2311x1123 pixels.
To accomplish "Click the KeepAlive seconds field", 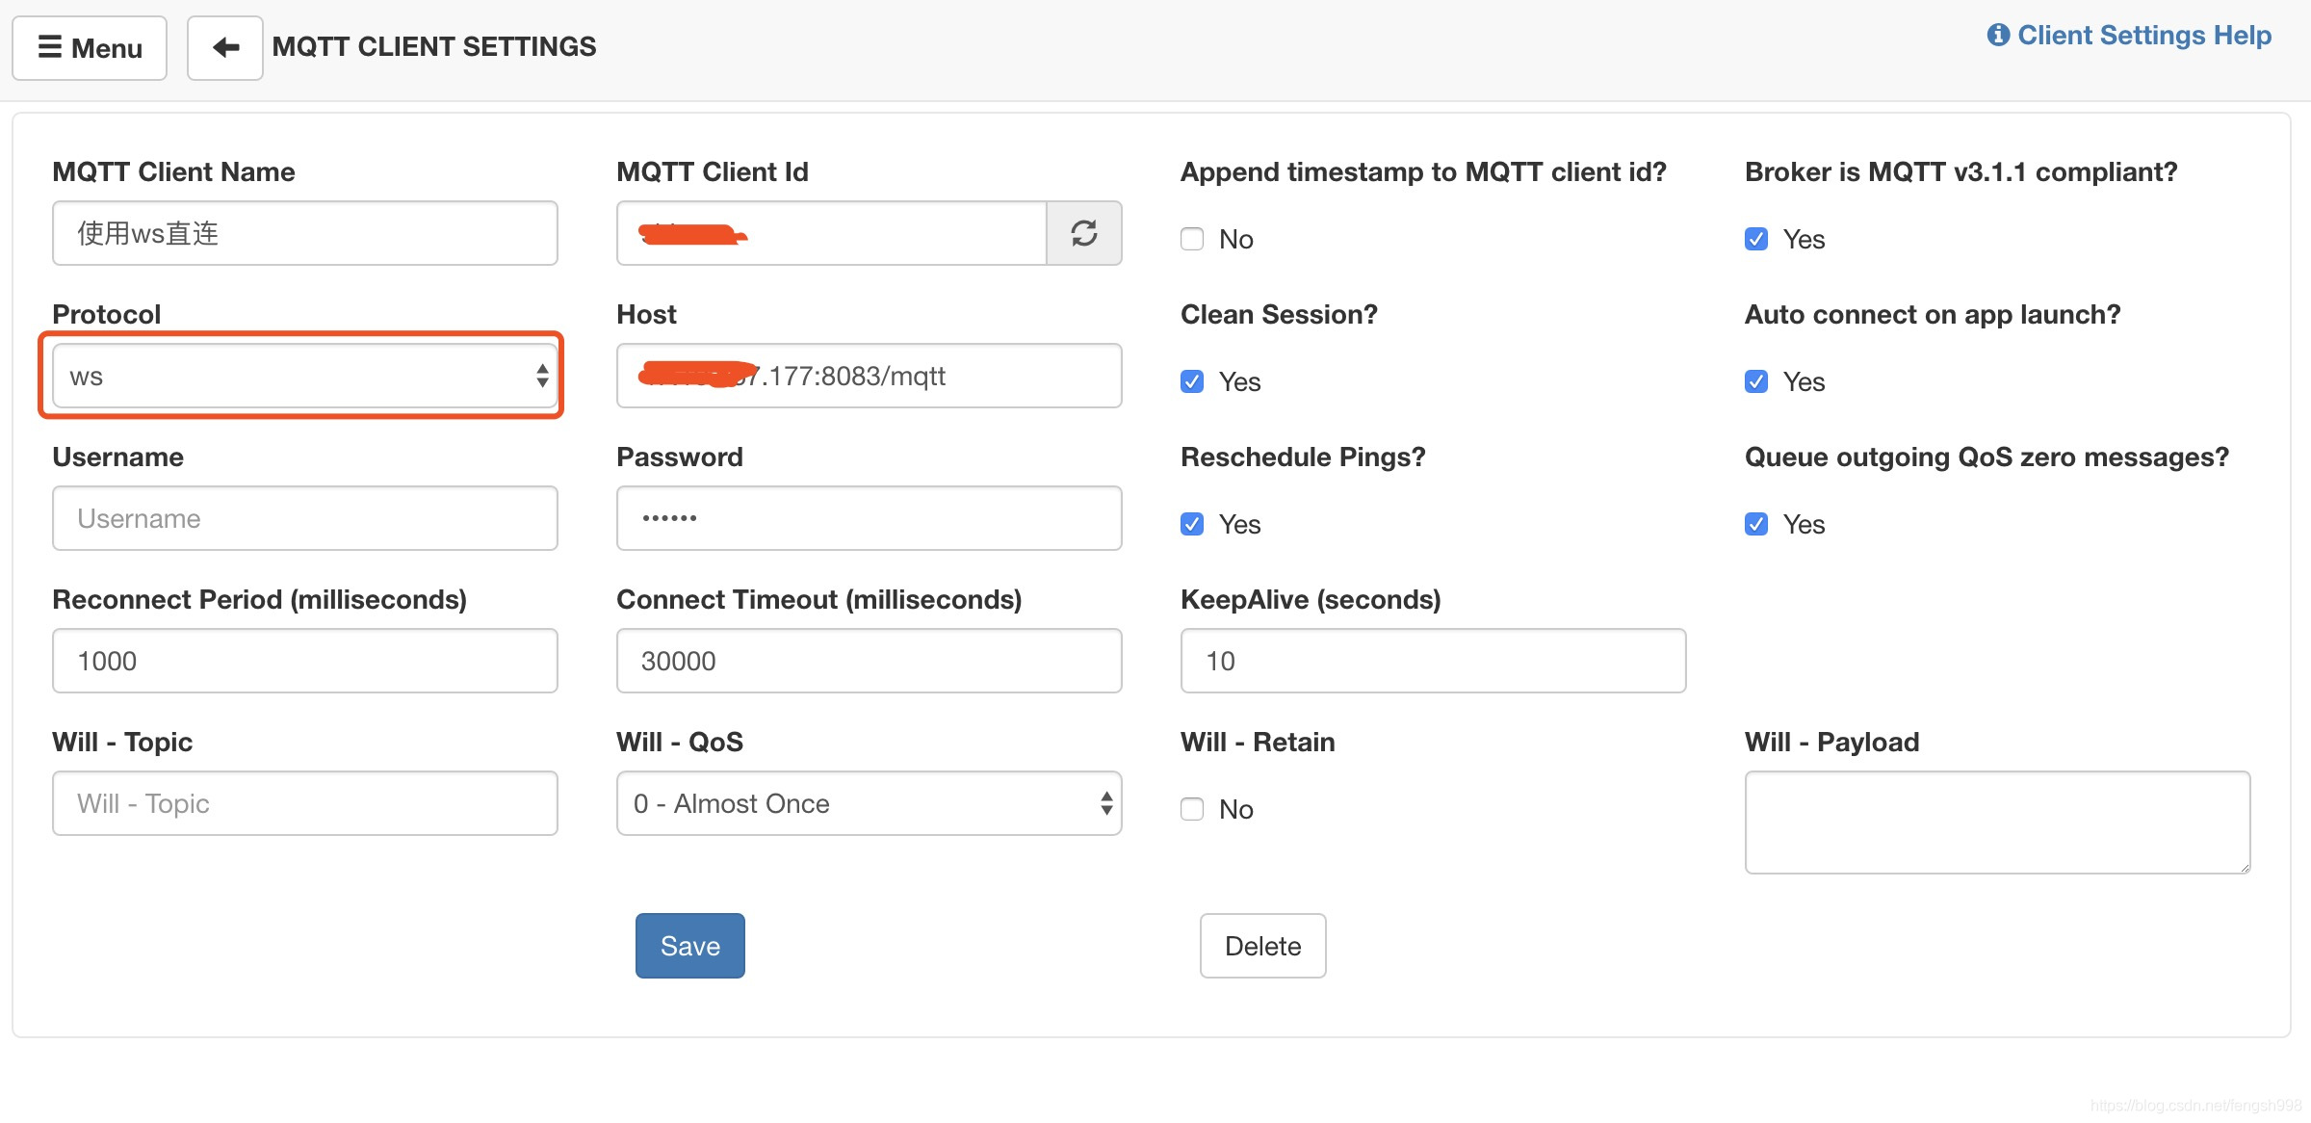I will click(x=1433, y=661).
